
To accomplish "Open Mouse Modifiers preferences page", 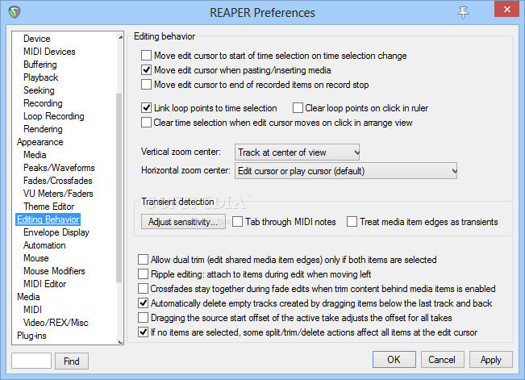I will (x=54, y=271).
